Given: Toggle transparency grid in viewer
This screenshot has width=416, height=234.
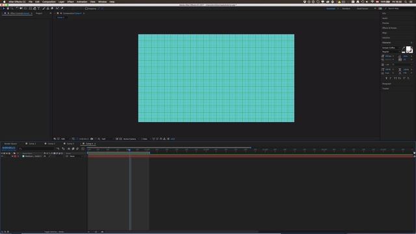Looking at the screenshot, I should (x=120, y=138).
